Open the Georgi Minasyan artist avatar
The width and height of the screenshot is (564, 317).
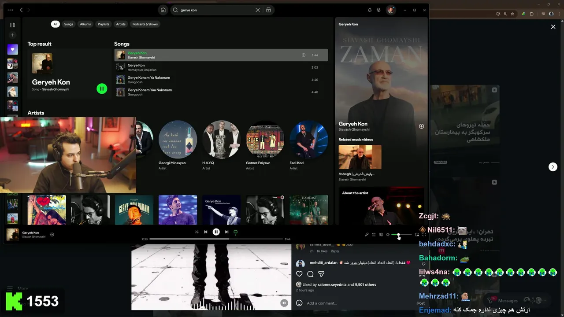coord(178,140)
